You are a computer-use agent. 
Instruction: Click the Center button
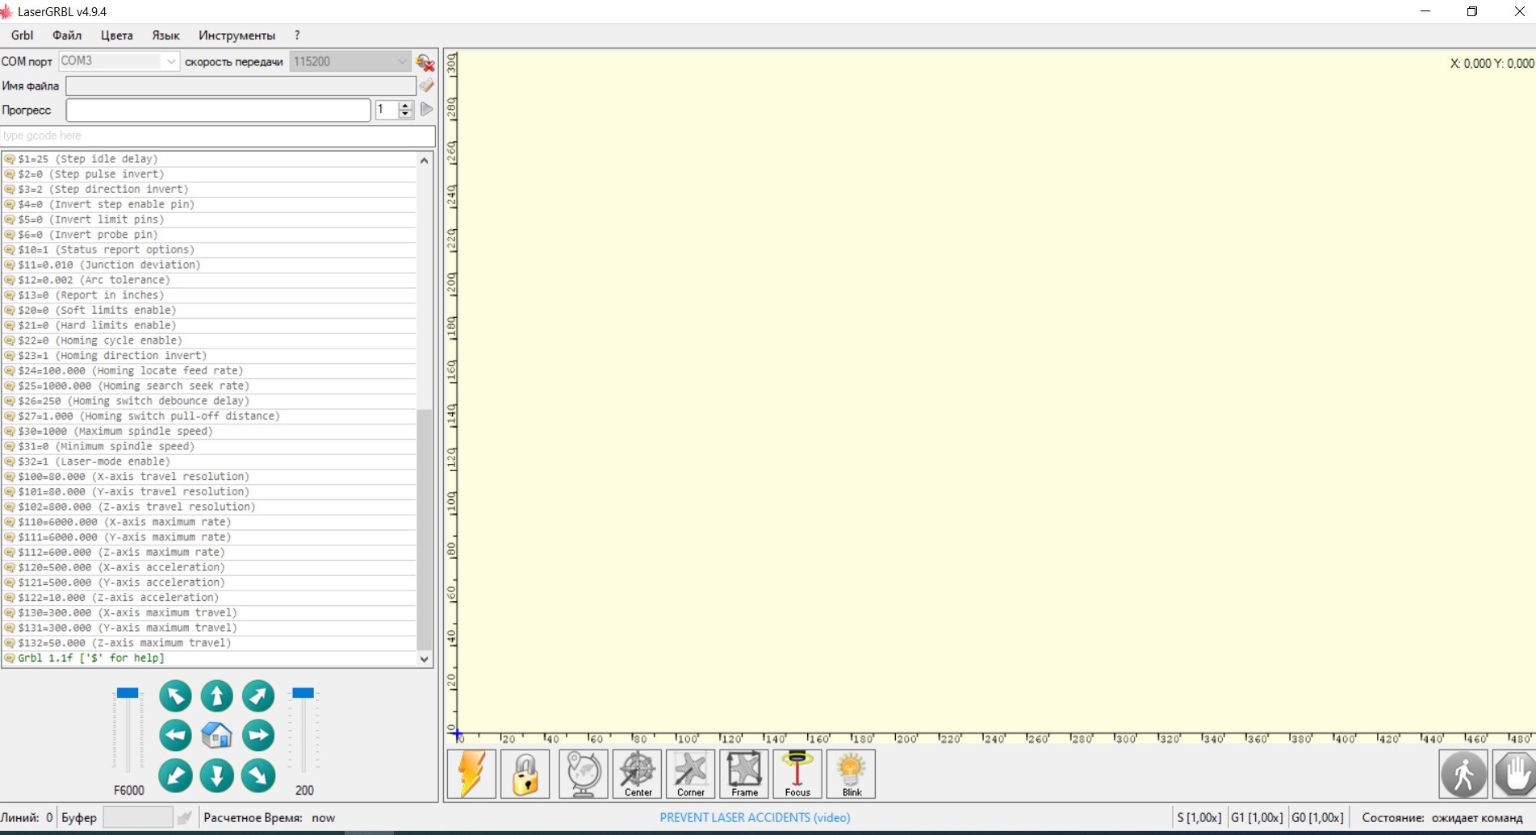tap(638, 774)
